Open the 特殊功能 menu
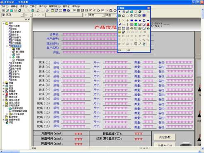Viewport: 204px width, 153px height. tap(54, 6)
